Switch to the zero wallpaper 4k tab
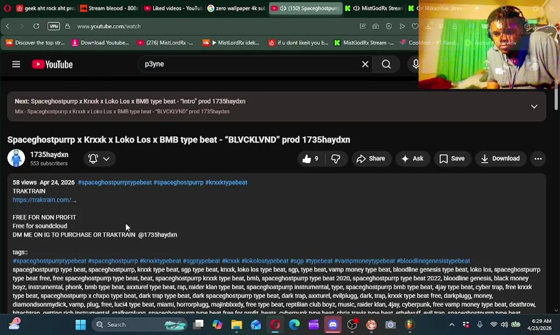560x335 pixels. coord(236,8)
